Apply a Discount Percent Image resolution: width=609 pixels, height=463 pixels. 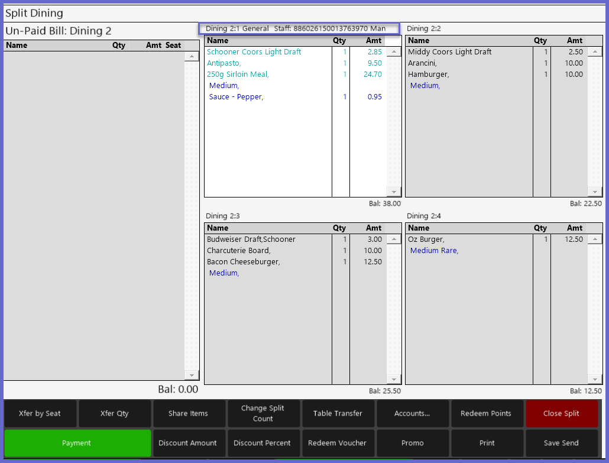[263, 443]
